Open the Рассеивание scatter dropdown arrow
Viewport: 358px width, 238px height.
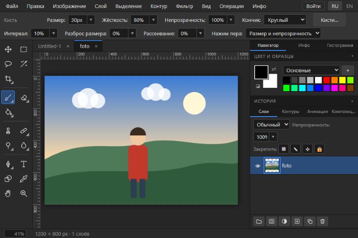coord(200,33)
